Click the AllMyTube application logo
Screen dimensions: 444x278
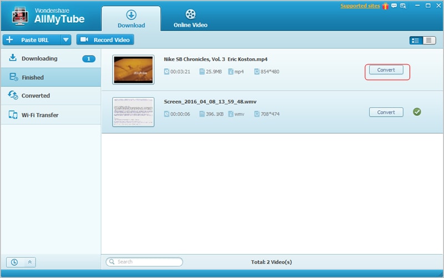click(20, 16)
